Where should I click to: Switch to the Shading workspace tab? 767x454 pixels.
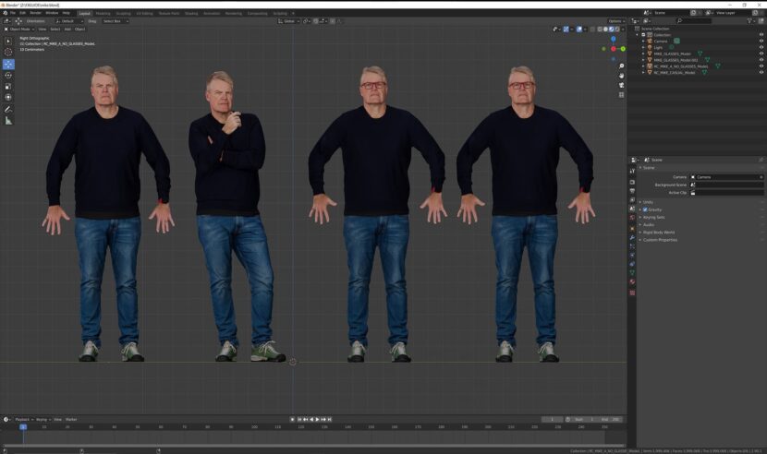[x=191, y=13]
